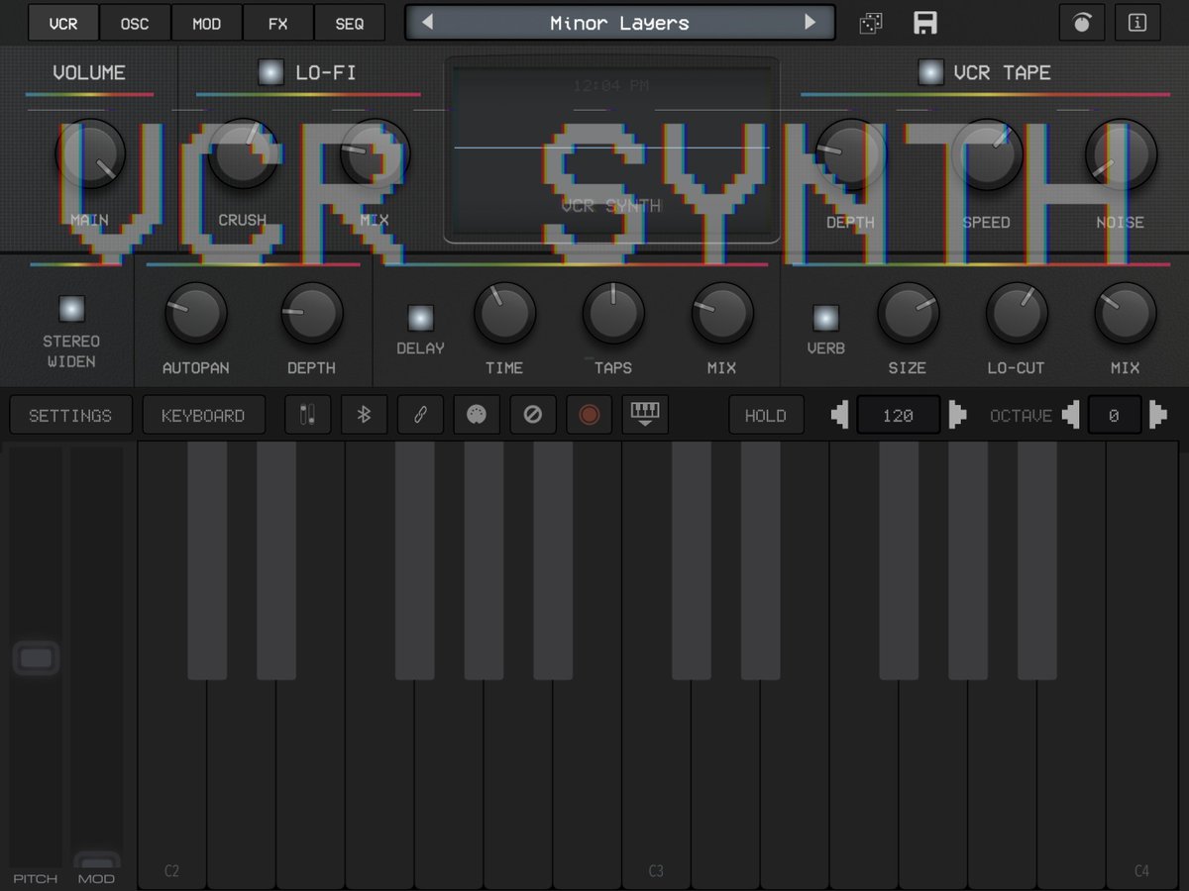This screenshot has width=1189, height=891.
Task: Click the link icon in the toolbar
Action: coord(420,416)
